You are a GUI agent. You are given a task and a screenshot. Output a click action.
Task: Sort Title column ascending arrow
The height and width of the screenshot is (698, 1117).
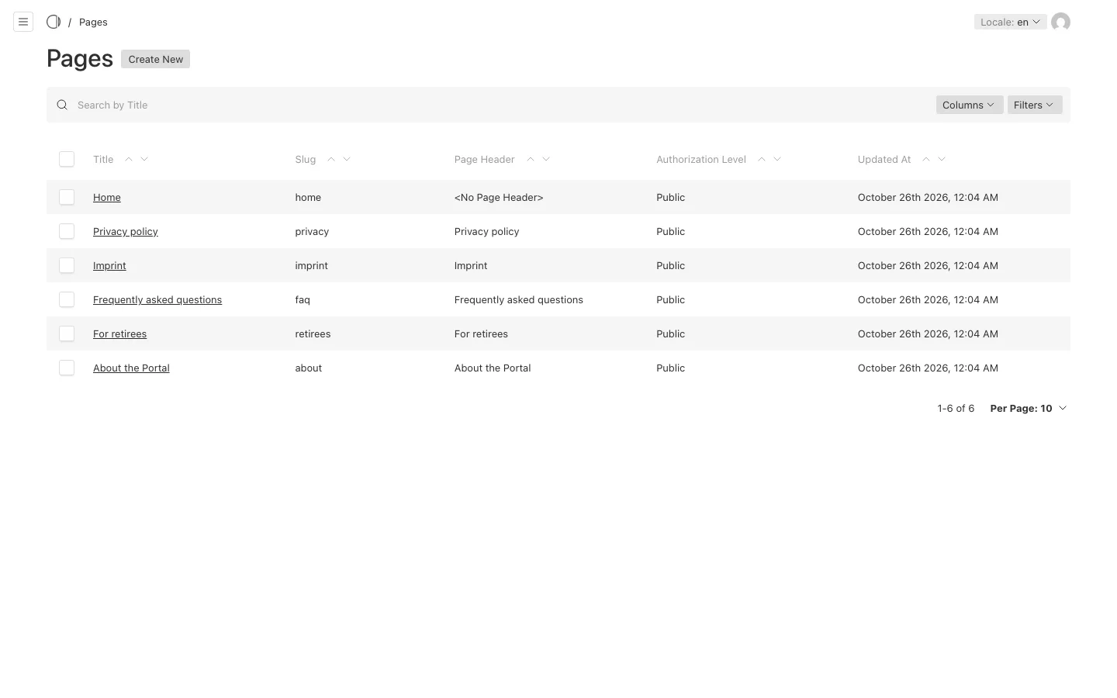tap(129, 159)
